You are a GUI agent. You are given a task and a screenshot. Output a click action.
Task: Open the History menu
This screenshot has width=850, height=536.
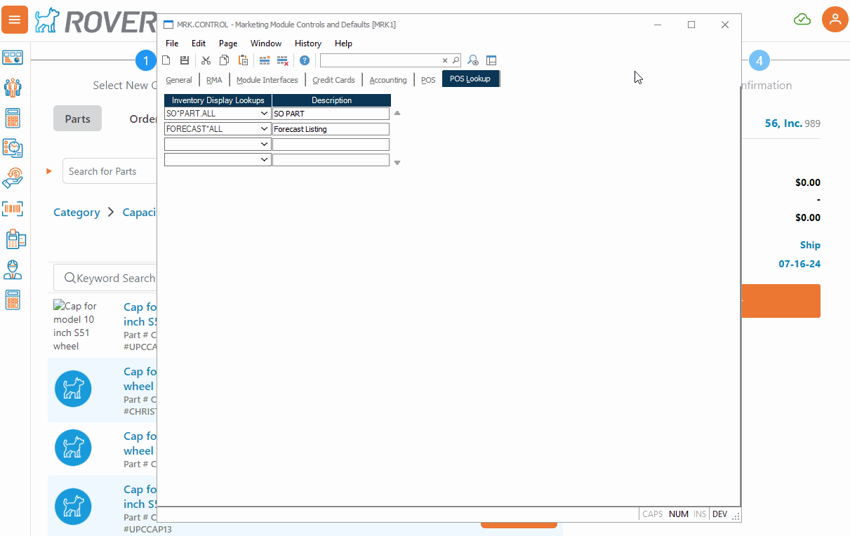click(x=307, y=43)
